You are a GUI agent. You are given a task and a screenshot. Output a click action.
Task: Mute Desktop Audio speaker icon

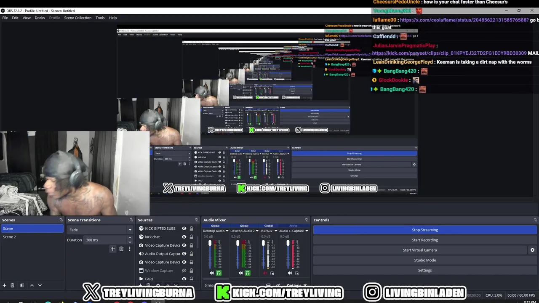tap(212, 273)
